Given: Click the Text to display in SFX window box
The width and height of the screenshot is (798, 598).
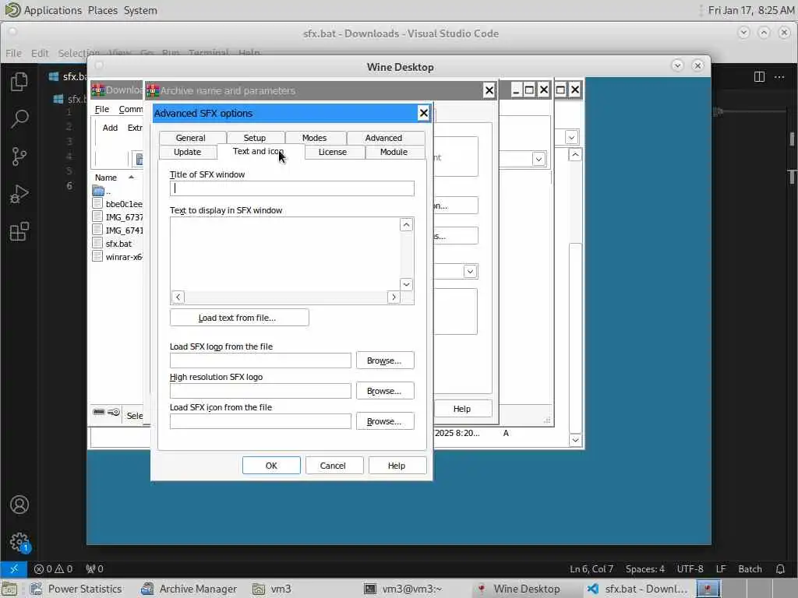Looking at the screenshot, I should [x=285, y=255].
